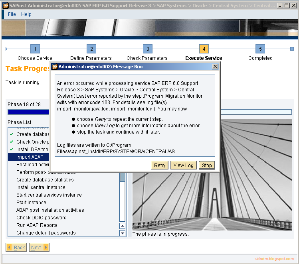The image size is (299, 264).
Task: Select ABAP post installation activities phase
Action: [50, 210]
